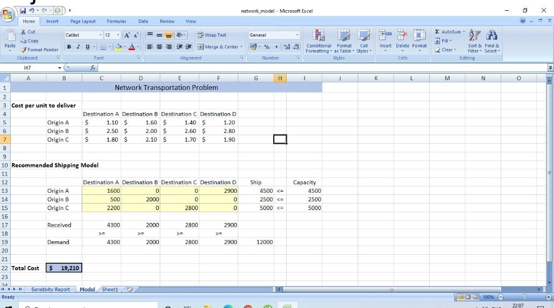Zoom out with the minus button
This screenshot has width=554, height=308.
click(x=501, y=297)
